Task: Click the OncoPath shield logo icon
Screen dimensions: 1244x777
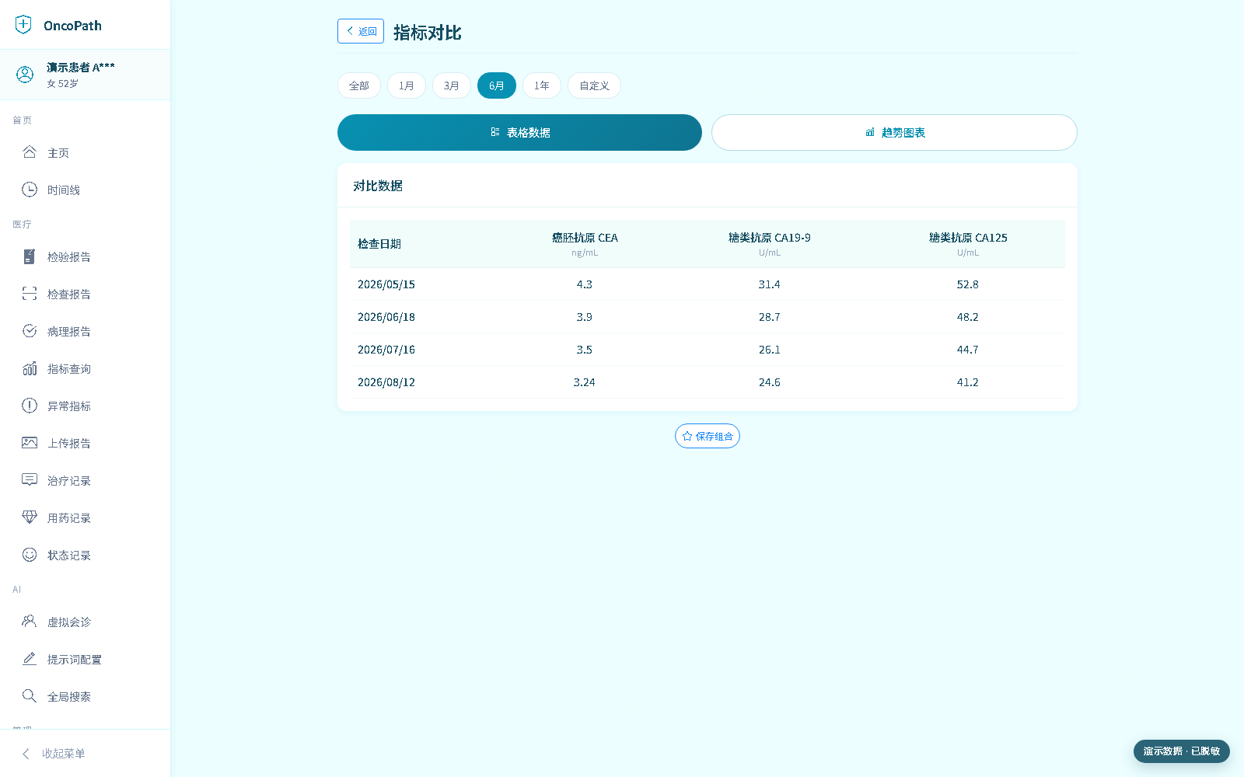Action: point(23,25)
